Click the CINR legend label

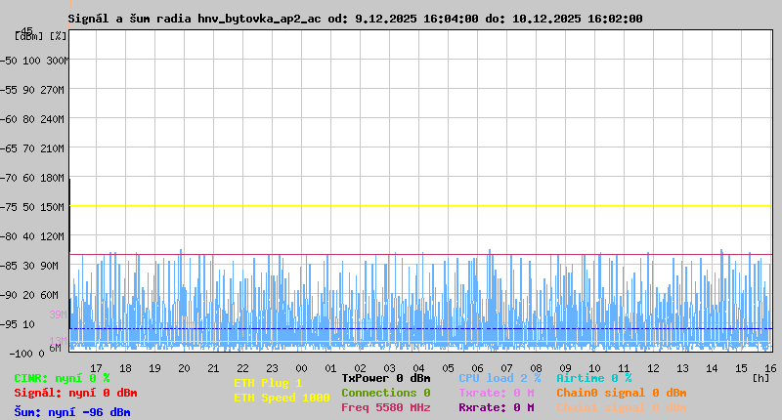[x=62, y=378]
